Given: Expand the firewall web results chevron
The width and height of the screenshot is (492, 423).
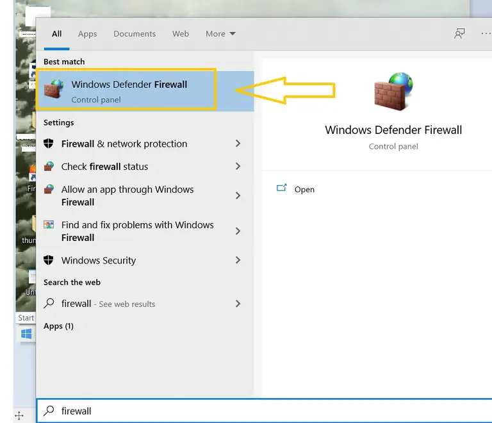Looking at the screenshot, I should 238,303.
